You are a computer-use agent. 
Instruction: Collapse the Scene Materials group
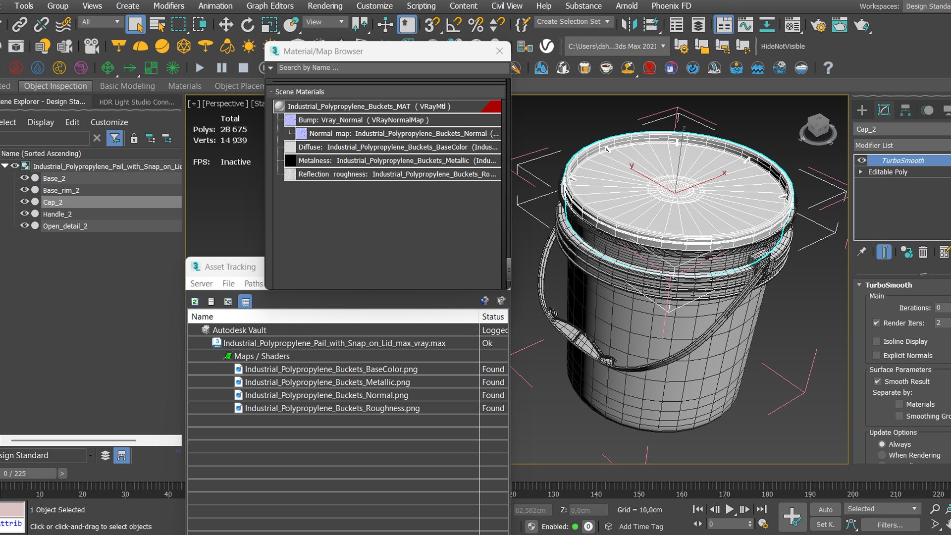point(271,92)
